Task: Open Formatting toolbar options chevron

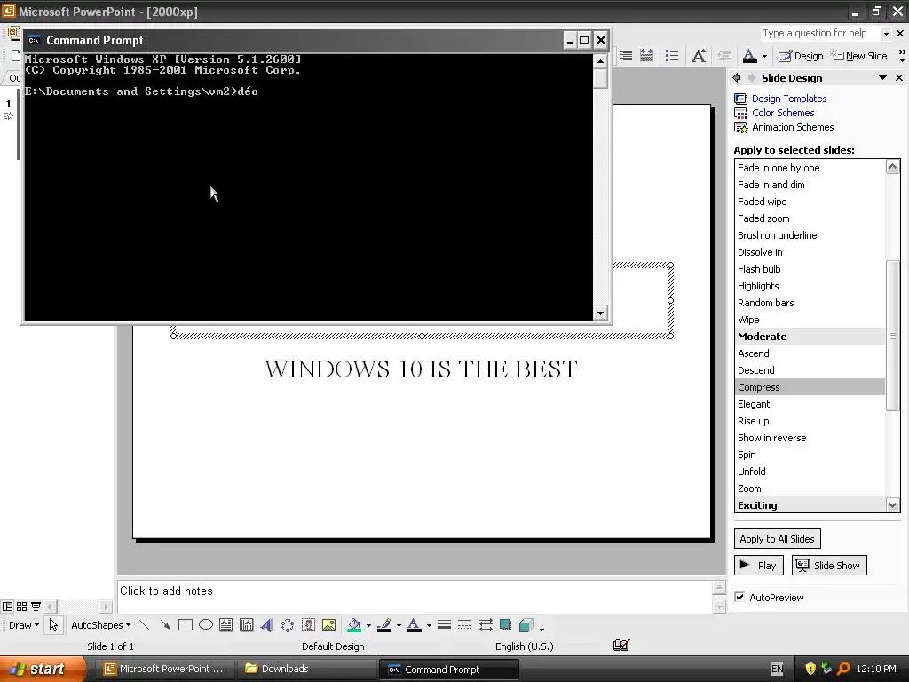Action: click(x=902, y=56)
